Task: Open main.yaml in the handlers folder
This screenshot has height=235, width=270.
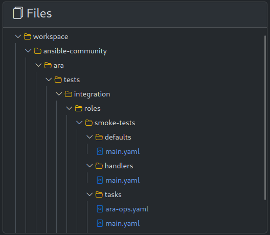Action: (x=122, y=181)
